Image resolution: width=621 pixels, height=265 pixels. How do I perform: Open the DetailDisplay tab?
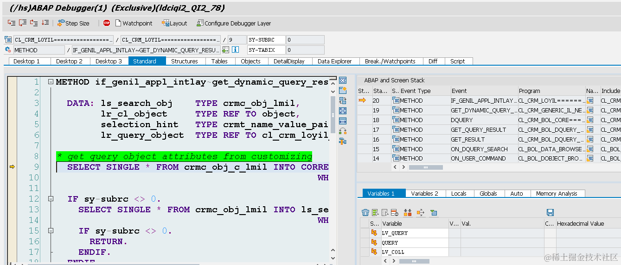[289, 61]
